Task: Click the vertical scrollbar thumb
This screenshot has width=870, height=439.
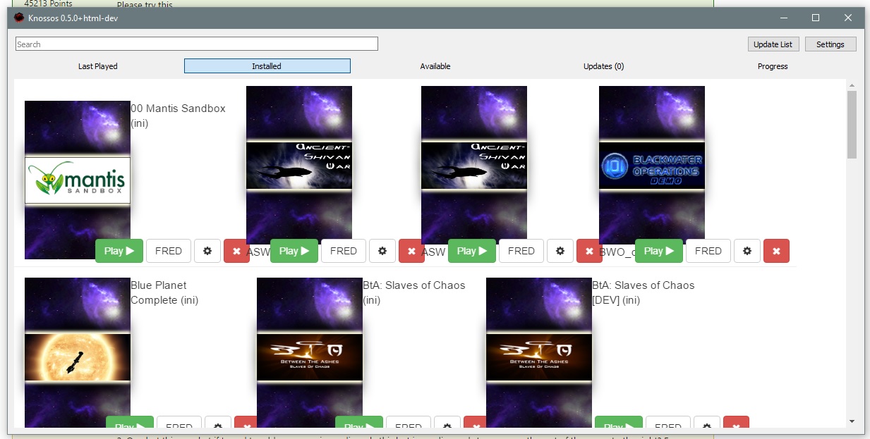Action: click(x=852, y=124)
